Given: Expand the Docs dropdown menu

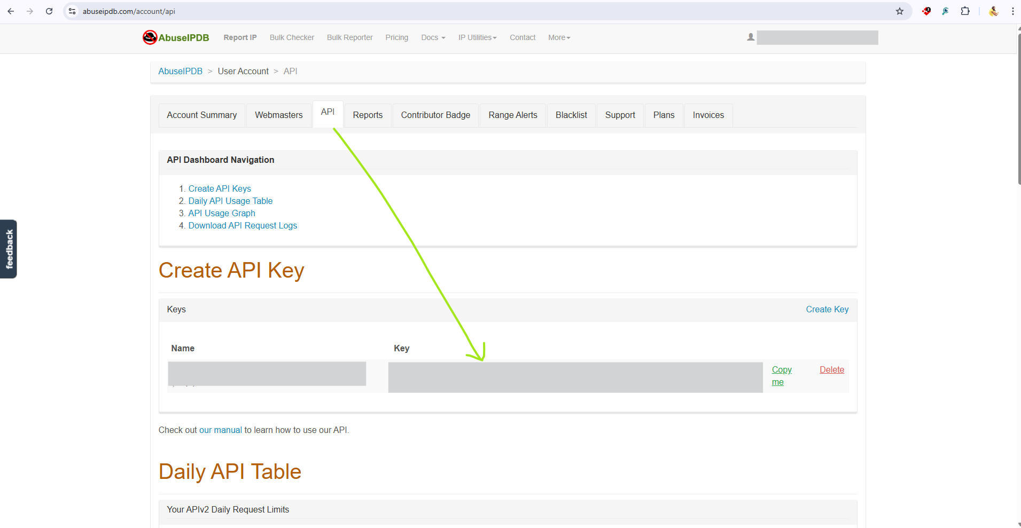Looking at the screenshot, I should coord(433,37).
